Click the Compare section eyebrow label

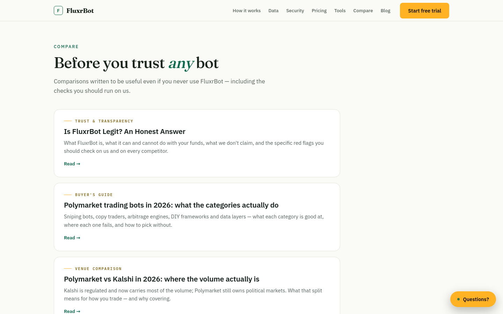[x=66, y=47]
